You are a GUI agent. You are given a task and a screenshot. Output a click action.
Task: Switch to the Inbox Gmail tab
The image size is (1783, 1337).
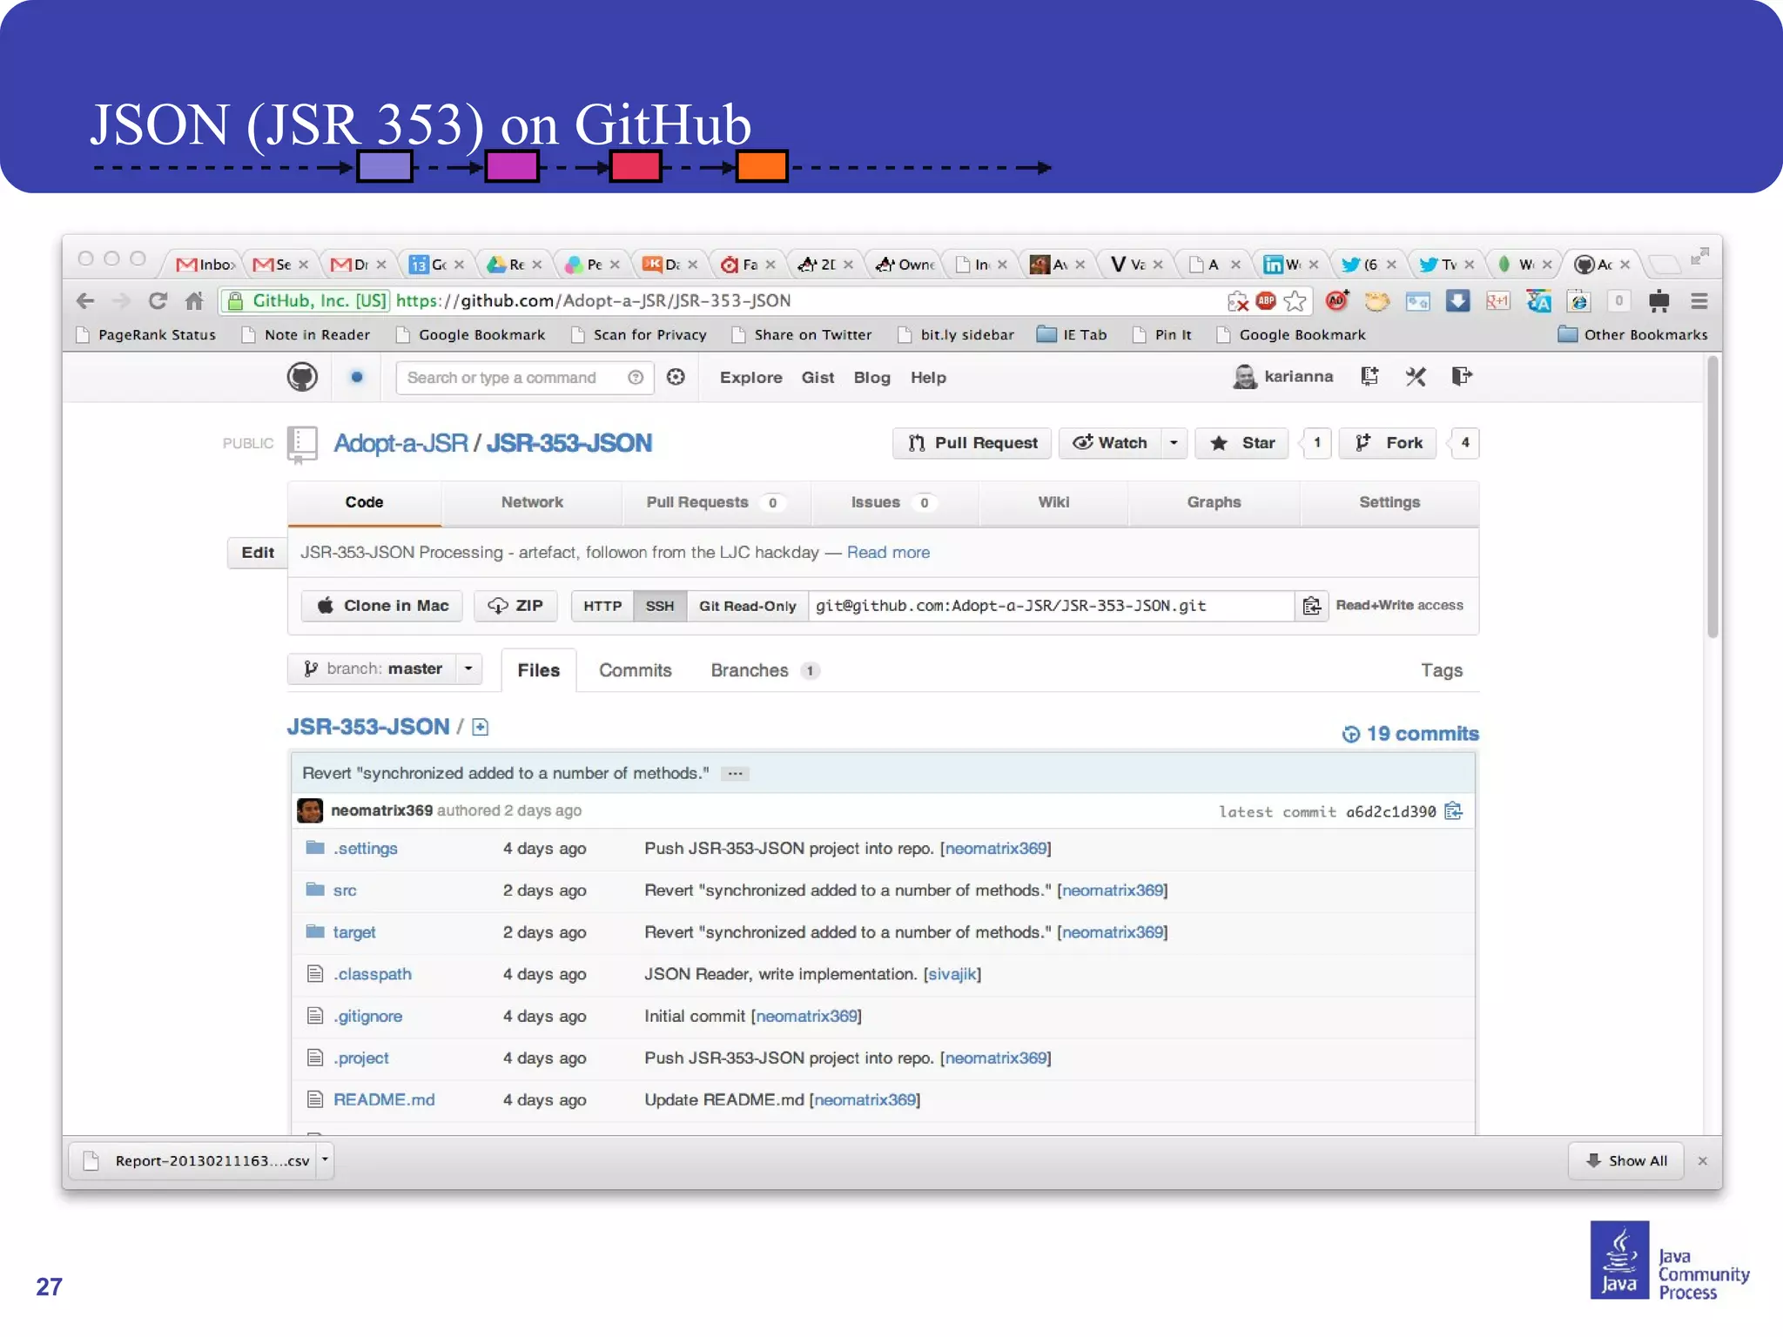point(205,264)
